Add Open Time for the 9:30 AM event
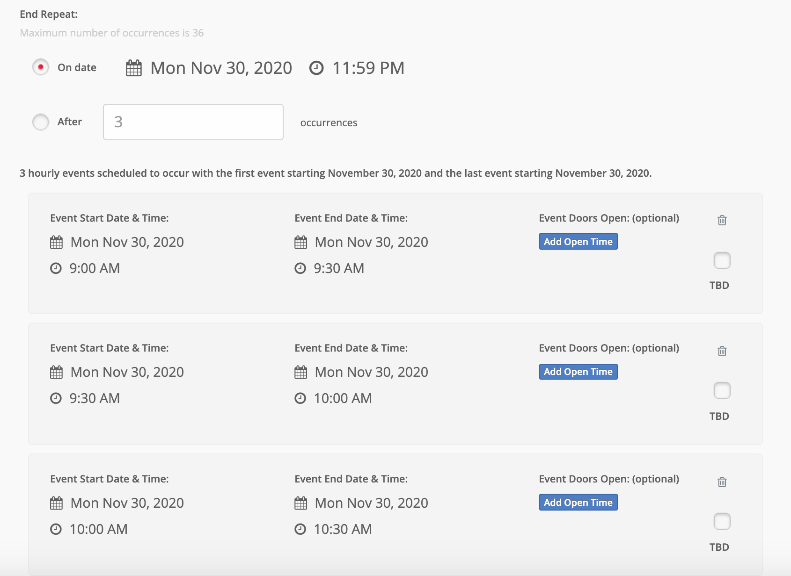791x576 pixels. (x=579, y=372)
